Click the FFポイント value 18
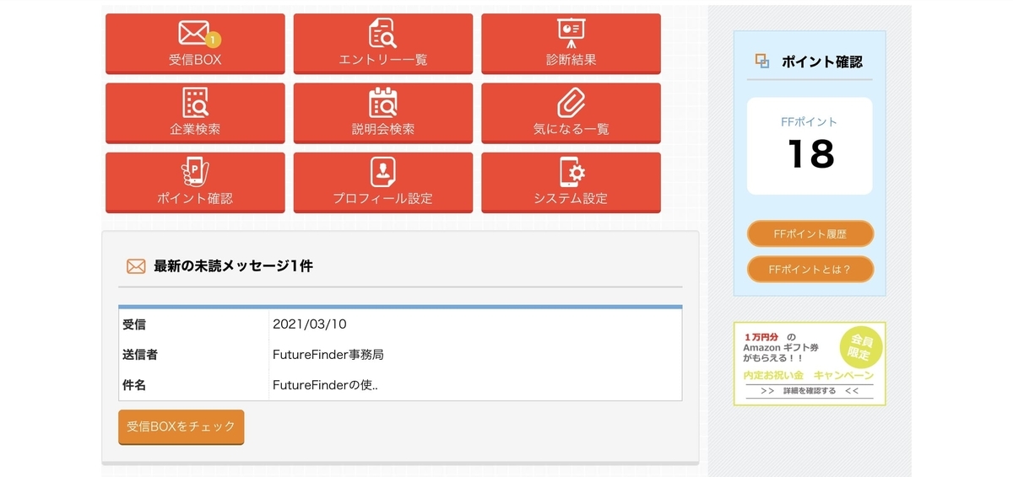Image resolution: width=1013 pixels, height=477 pixels. [x=810, y=154]
